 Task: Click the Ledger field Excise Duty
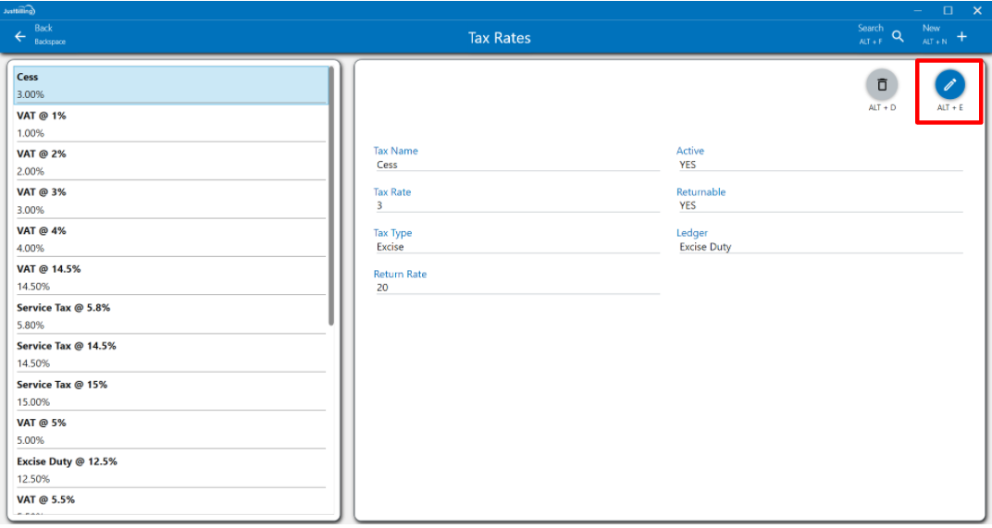tap(819, 247)
